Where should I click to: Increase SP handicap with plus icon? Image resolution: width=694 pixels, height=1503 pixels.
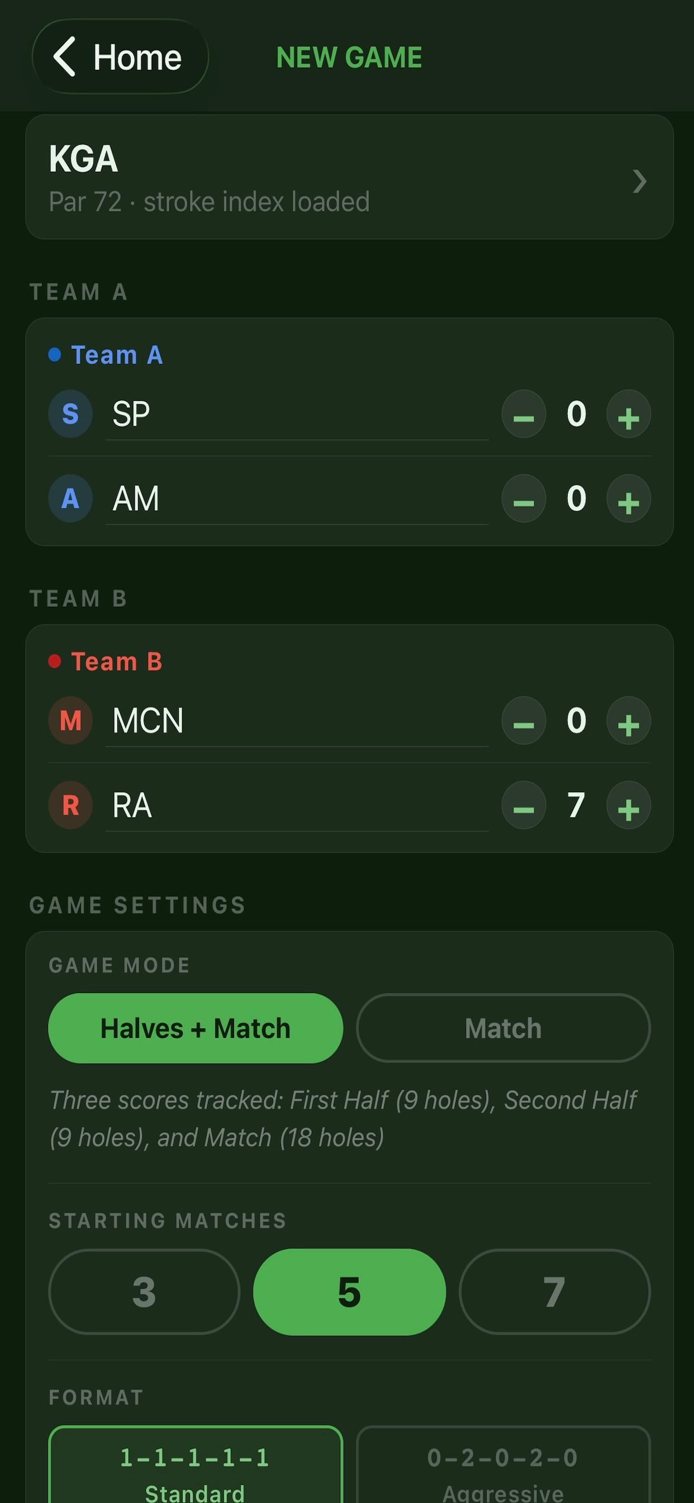(628, 414)
